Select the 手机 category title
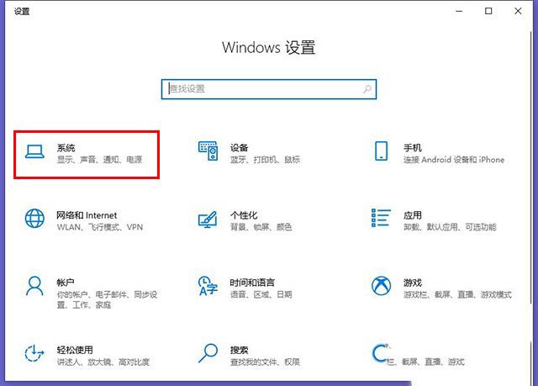The width and height of the screenshot is (538, 386). tap(413, 148)
